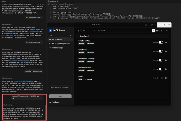The height and width of the screenshot is (121, 181).
Task: Click the .codex breadcrumb segment
Action: [x=61, y=4]
